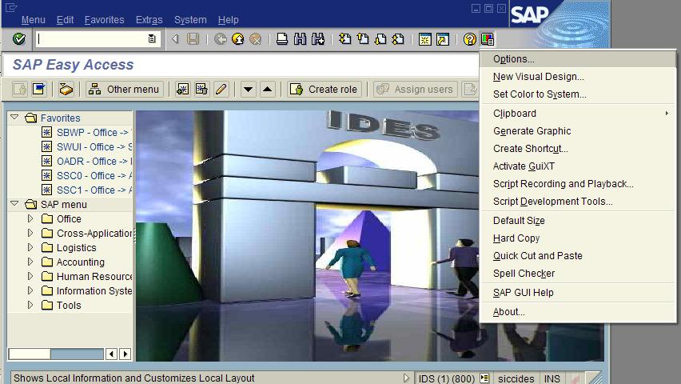Click the green Enter checkmark icon
681x384 pixels.
point(18,39)
